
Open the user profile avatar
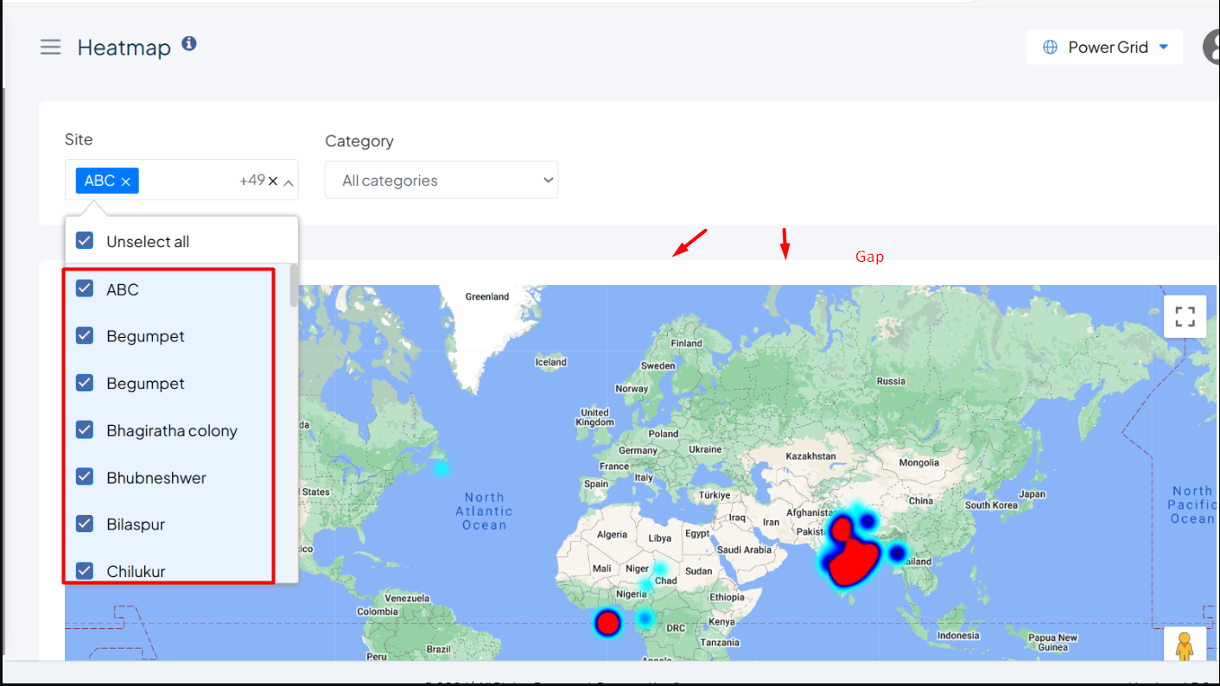pyautogui.click(x=1212, y=47)
